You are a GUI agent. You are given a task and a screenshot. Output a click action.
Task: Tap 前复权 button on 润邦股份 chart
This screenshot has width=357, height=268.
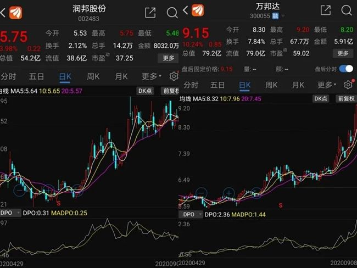[x=170, y=91]
